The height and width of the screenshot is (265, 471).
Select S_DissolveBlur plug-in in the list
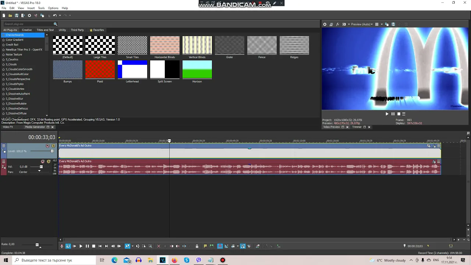pos(14,99)
